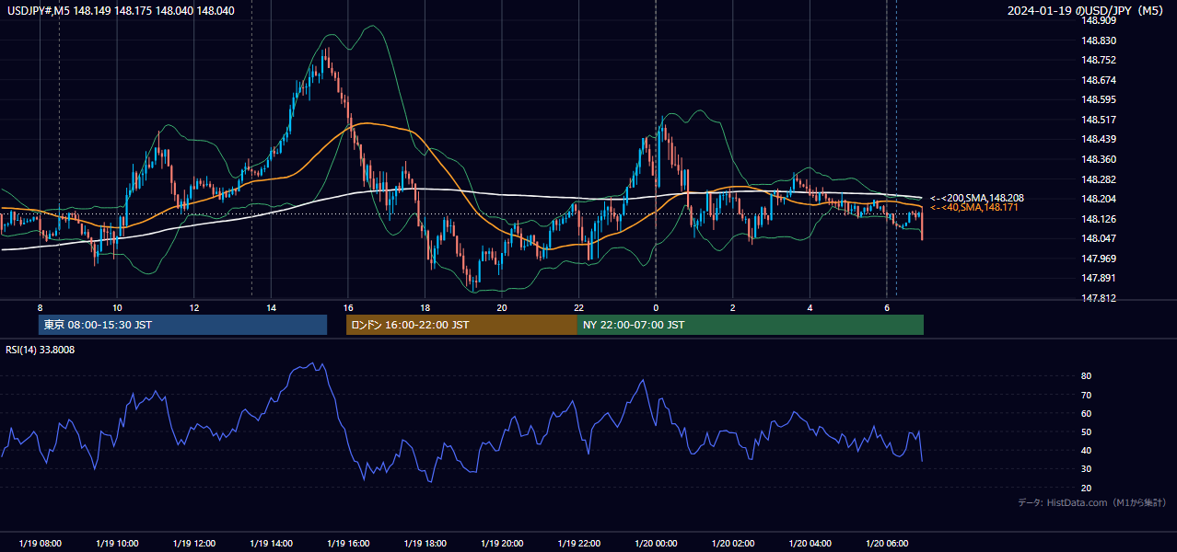Click RSI axis level 40
The width and height of the screenshot is (1177, 552).
(1087, 450)
